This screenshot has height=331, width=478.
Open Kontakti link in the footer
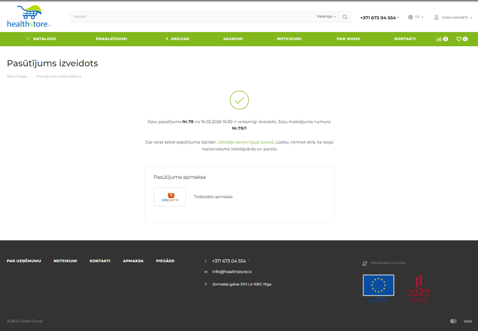[100, 261]
